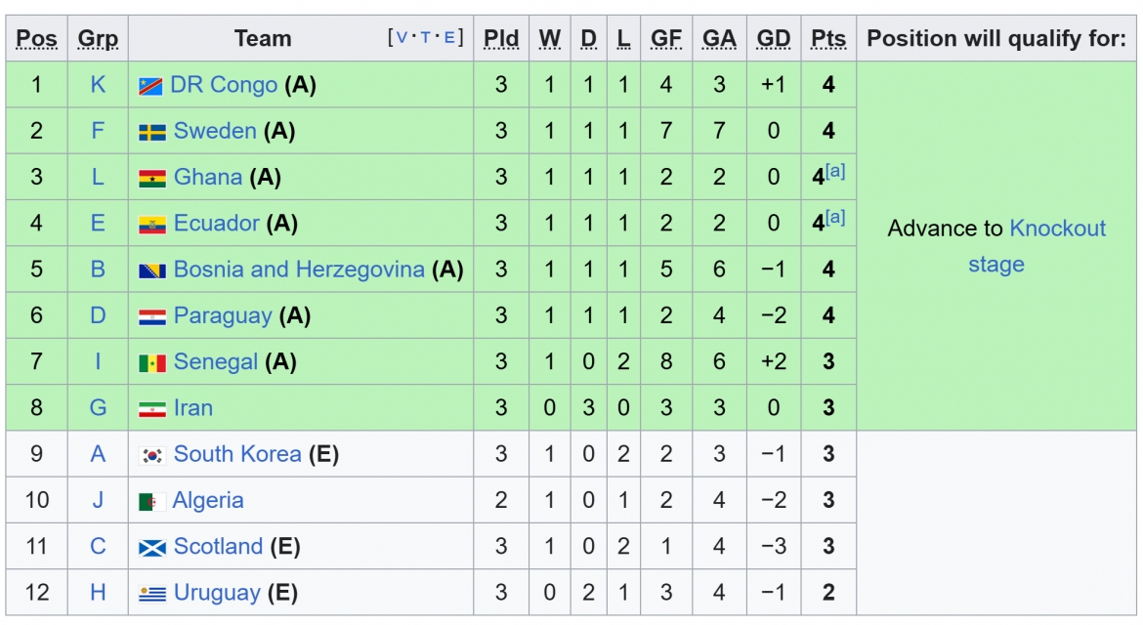Click the Ghana flag icon
Image resolution: width=1143 pixels, height=625 pixels.
pyautogui.click(x=152, y=178)
